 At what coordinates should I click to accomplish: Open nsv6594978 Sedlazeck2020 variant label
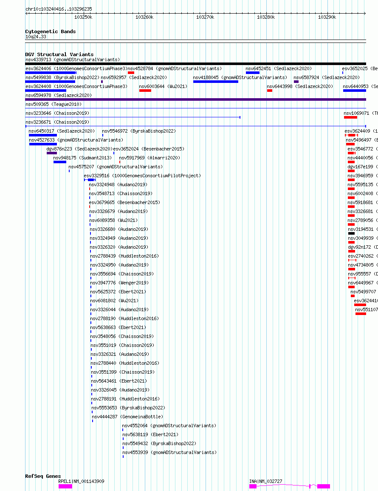[x=59, y=95]
